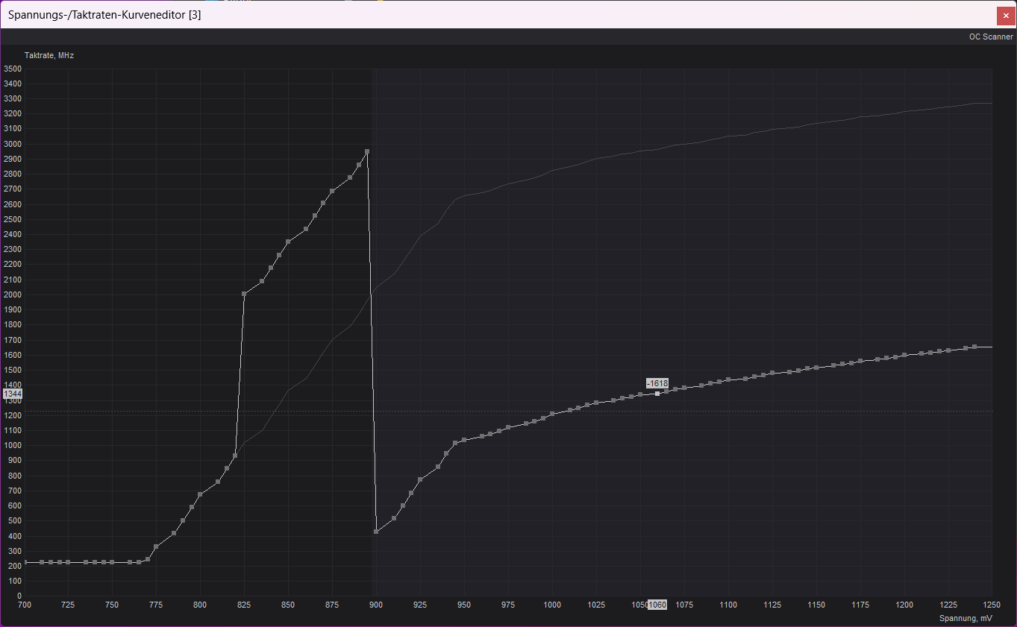Click the 1060 voltage marker on the X axis
This screenshot has width=1017, height=627.
(x=657, y=605)
